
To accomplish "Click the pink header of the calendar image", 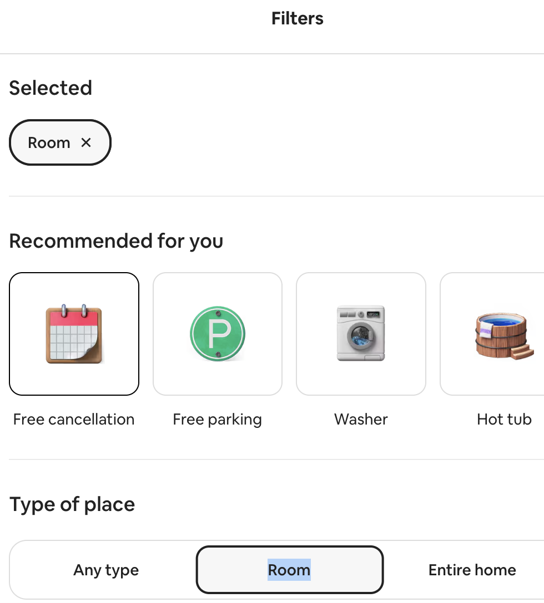I will pyautogui.click(x=74, y=319).
